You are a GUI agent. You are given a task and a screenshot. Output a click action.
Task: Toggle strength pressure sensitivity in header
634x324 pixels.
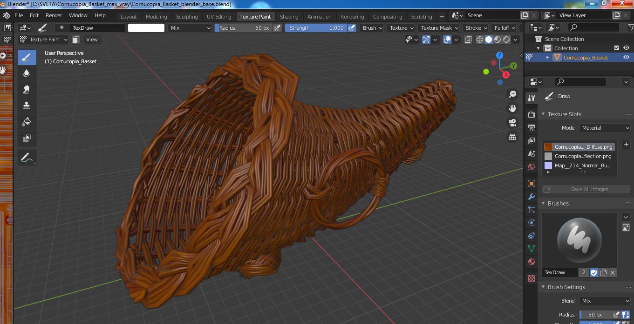click(352, 28)
